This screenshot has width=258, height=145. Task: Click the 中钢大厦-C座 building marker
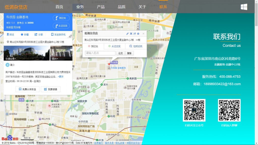pyautogui.click(x=92, y=76)
